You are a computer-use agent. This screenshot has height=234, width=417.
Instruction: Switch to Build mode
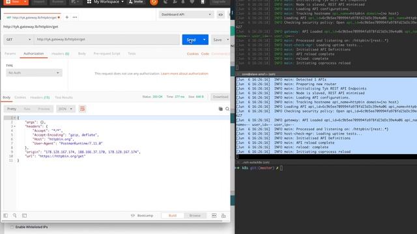pos(173,215)
